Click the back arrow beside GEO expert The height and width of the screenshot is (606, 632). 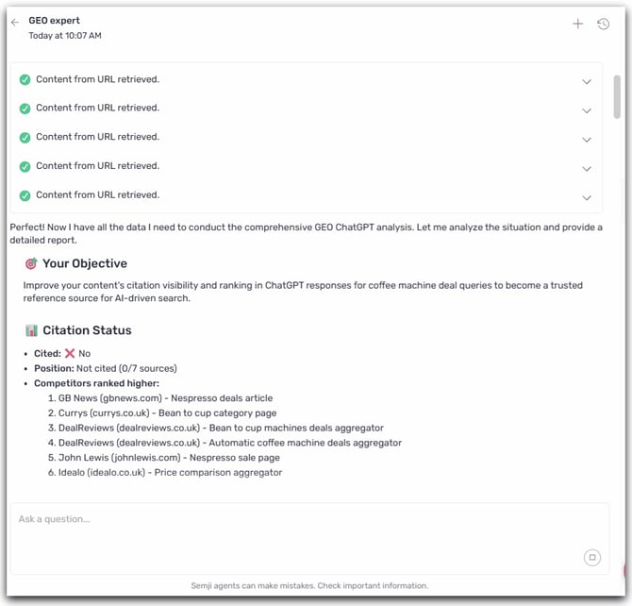point(15,23)
